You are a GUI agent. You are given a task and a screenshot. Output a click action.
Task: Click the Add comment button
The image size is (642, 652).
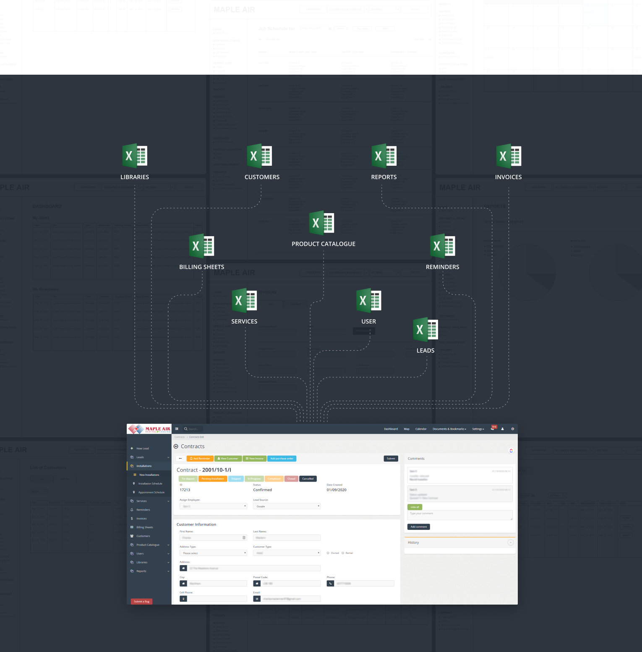point(418,527)
